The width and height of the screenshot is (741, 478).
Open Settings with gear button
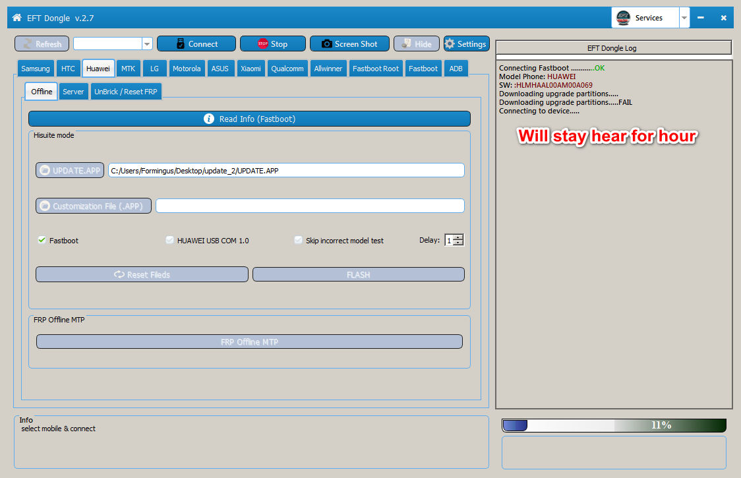coord(467,44)
